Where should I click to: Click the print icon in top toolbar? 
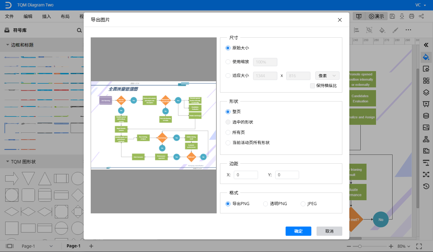tap(412, 16)
